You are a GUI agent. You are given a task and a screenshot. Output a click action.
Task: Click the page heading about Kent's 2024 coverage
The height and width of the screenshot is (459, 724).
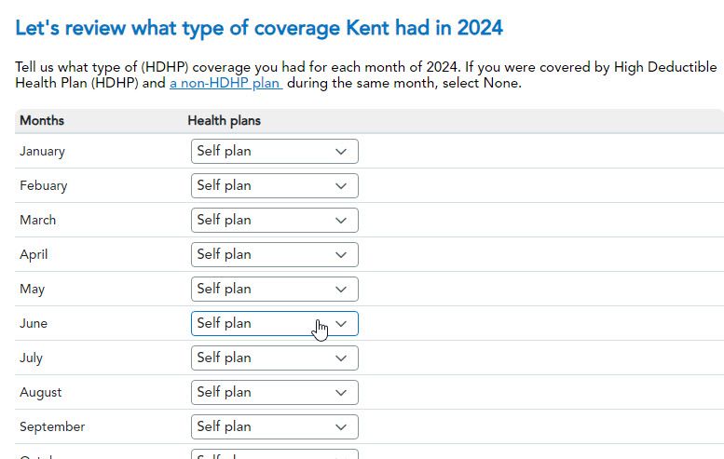click(x=259, y=28)
